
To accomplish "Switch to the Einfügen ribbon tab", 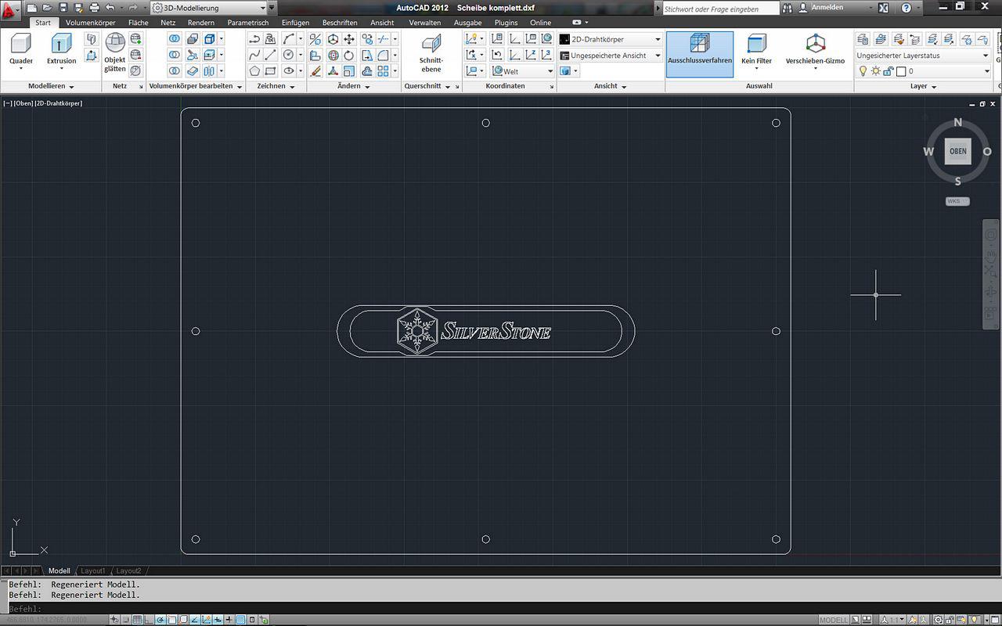I will tap(295, 23).
